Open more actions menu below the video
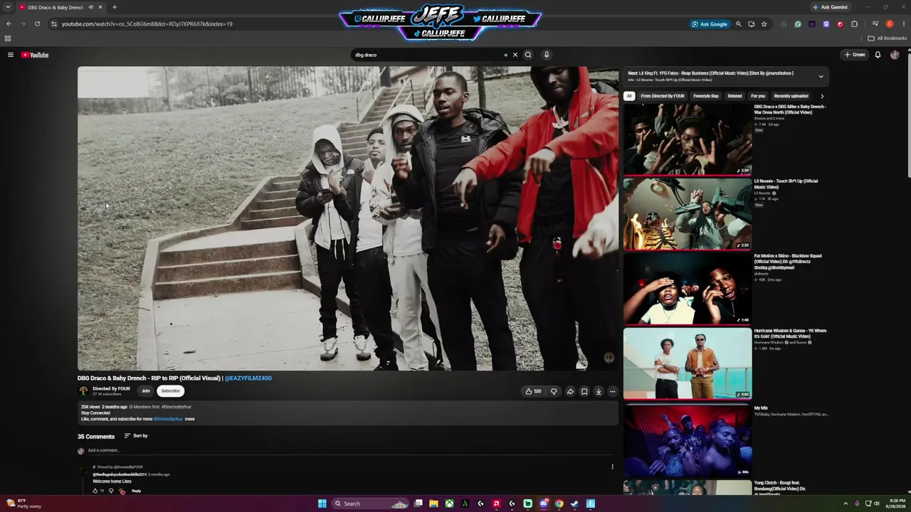This screenshot has width=911, height=512. click(x=612, y=391)
